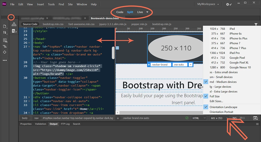Collapse code fold arrow on line 27
The height and width of the screenshot is (142, 261).
click(29, 47)
